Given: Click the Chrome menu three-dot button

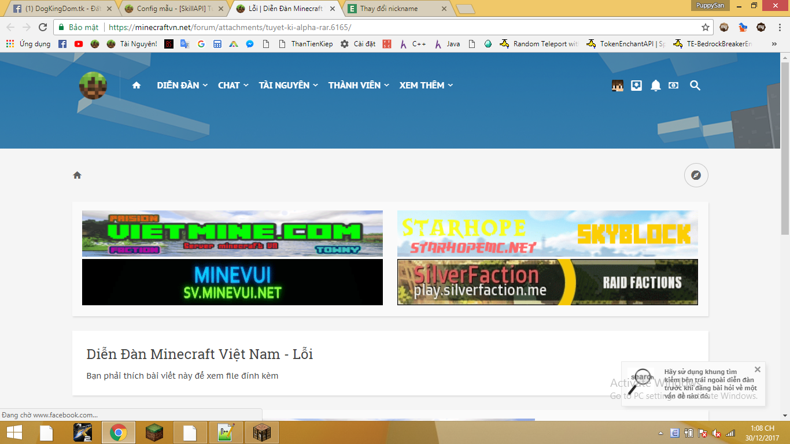Looking at the screenshot, I should pyautogui.click(x=778, y=27).
